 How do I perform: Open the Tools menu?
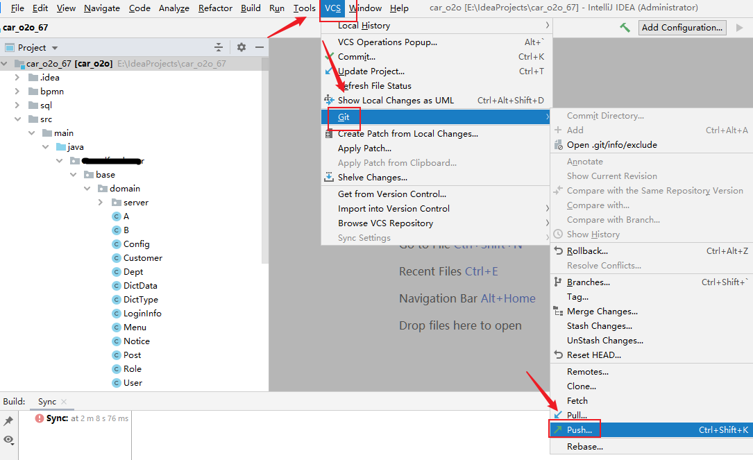pyautogui.click(x=305, y=8)
